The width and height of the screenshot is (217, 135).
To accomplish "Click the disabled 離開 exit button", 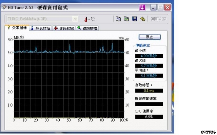I will point(159,19).
